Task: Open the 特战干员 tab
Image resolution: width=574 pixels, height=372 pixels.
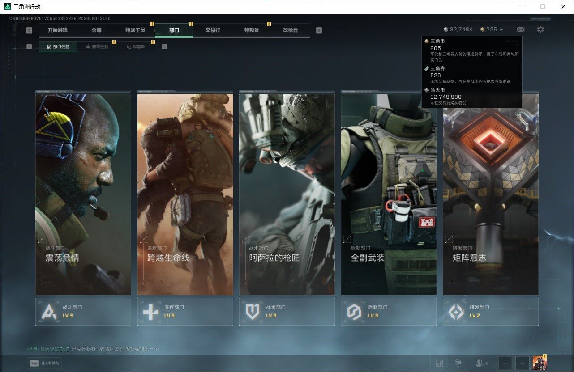Action: click(x=135, y=30)
